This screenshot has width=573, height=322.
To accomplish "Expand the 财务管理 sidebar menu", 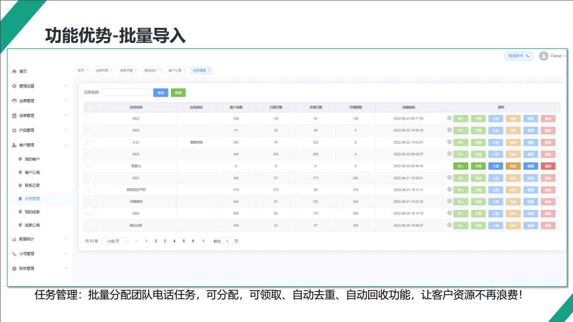I will point(66,268).
